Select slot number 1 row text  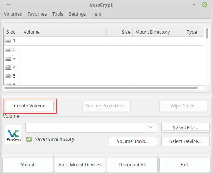pyautogui.click(x=14, y=41)
